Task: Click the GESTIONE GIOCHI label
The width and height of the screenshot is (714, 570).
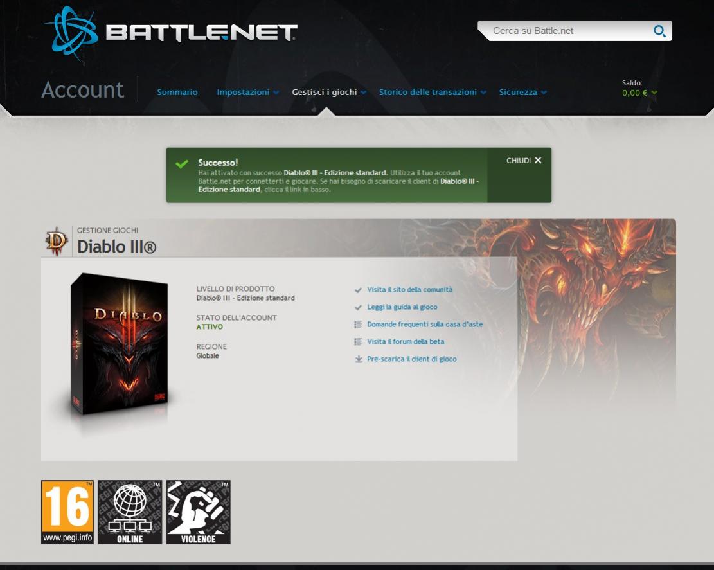Action: pyautogui.click(x=107, y=230)
